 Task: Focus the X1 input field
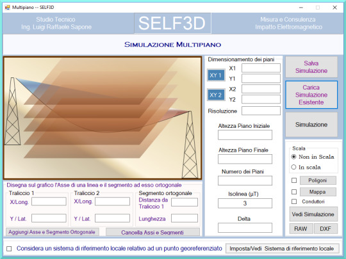coord(261,68)
